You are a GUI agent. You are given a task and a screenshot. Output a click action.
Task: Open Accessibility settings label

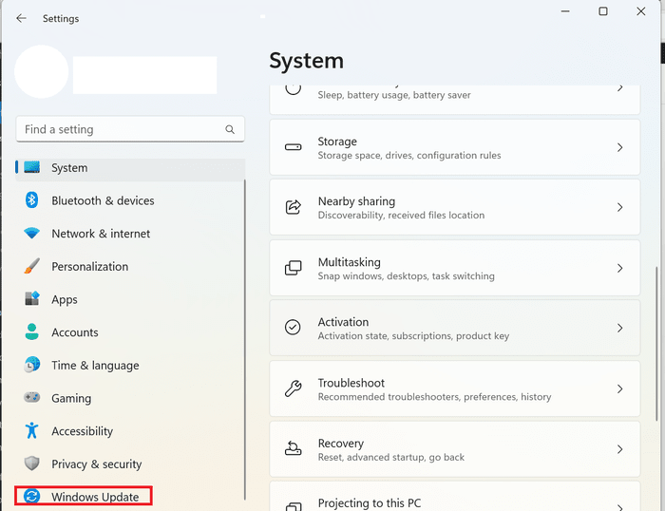tap(83, 431)
